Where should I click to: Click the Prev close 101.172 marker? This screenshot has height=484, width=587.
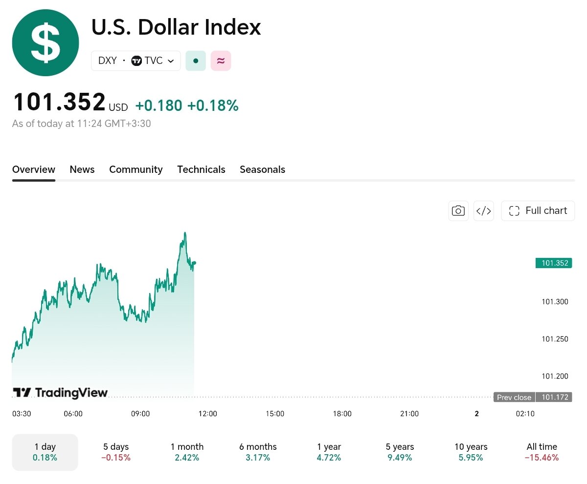click(x=533, y=397)
